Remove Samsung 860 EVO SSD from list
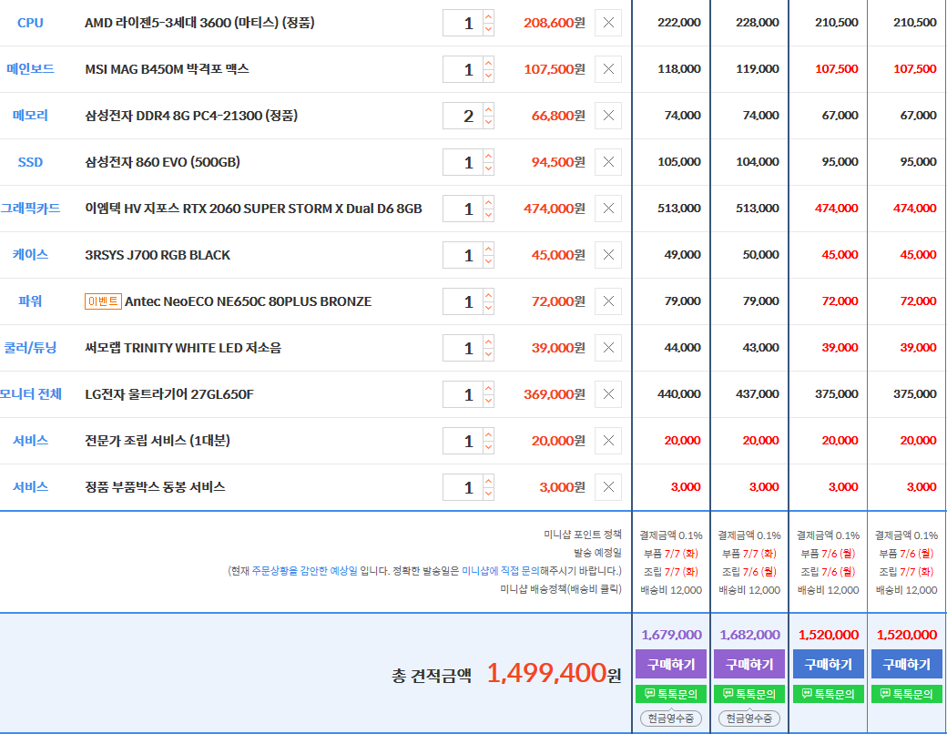 pos(608,162)
